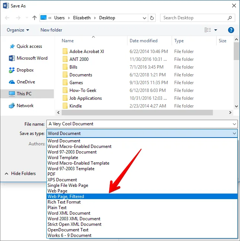Click the change view layout icon
240x241 pixels.
coord(208,30)
